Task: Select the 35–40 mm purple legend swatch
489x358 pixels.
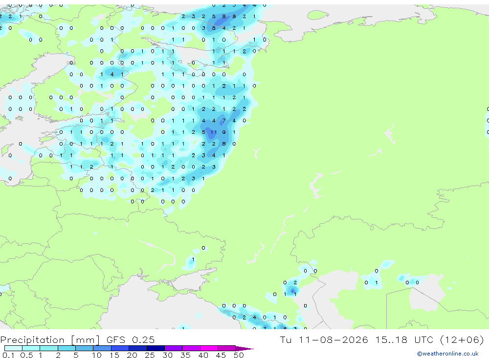Action: tap(191, 348)
